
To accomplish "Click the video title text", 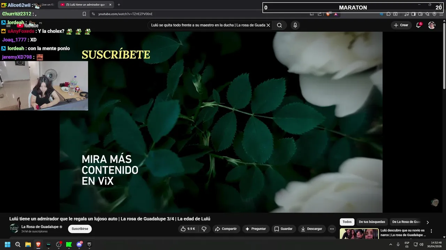I will click(109, 219).
